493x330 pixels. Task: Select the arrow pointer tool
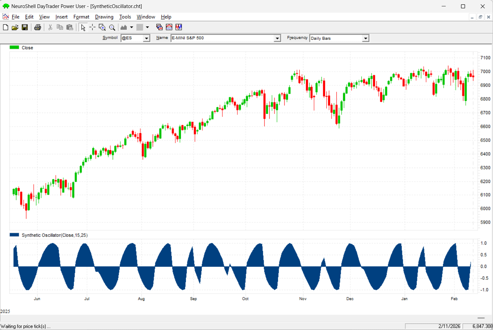click(83, 27)
